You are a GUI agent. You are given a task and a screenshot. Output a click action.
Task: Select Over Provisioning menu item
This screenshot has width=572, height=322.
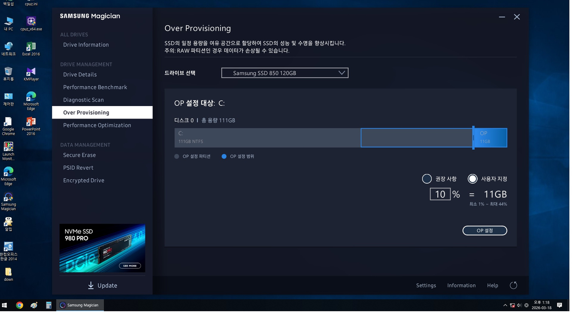[103, 113]
